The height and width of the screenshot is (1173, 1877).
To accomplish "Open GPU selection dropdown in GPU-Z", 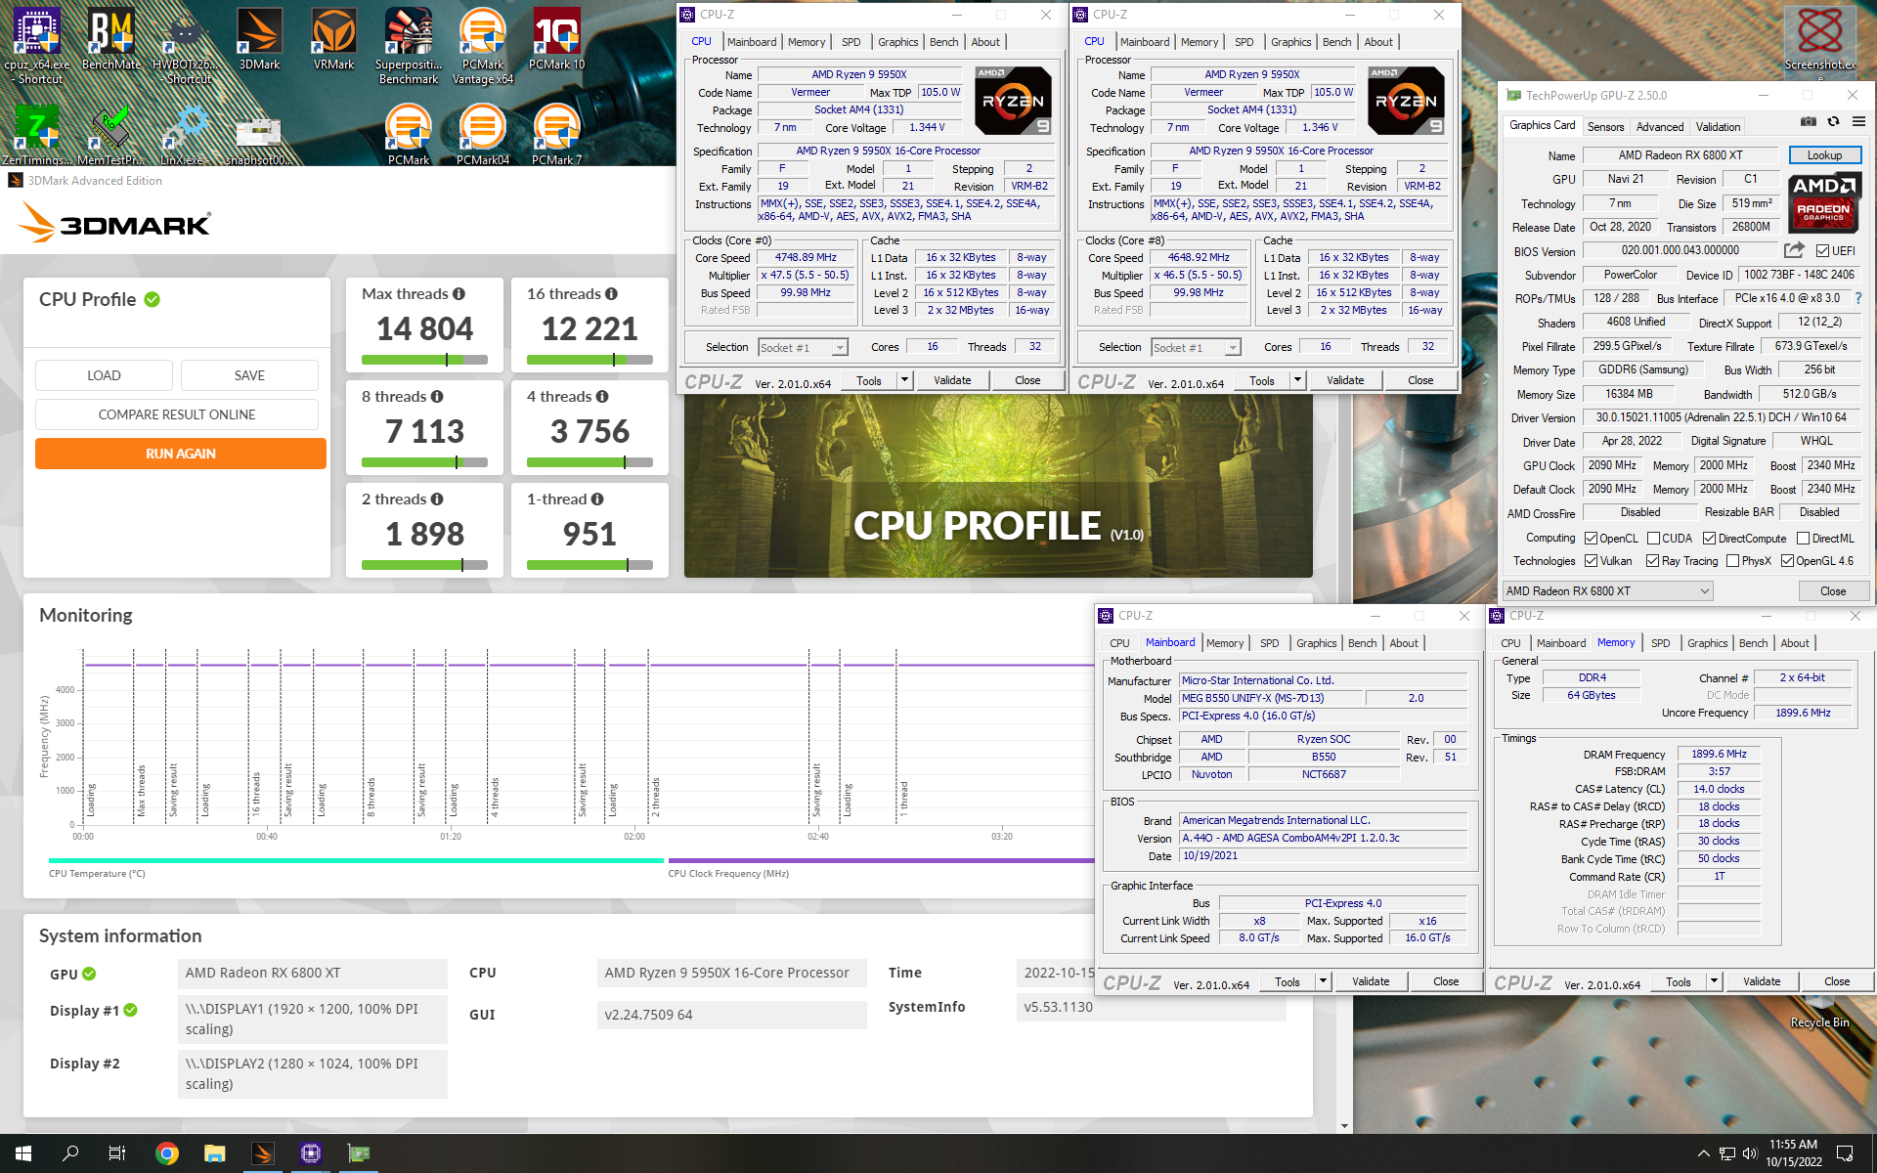I will [x=1607, y=591].
